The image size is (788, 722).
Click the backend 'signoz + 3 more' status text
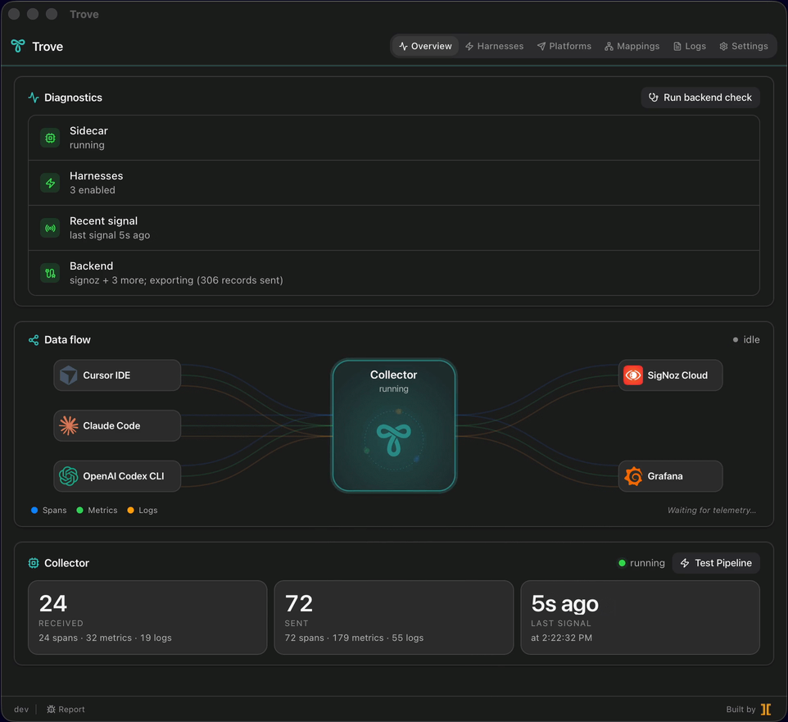(176, 280)
